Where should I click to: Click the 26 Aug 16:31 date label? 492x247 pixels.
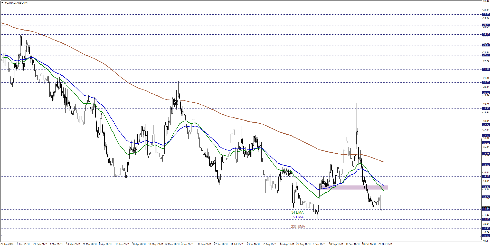point(304,244)
